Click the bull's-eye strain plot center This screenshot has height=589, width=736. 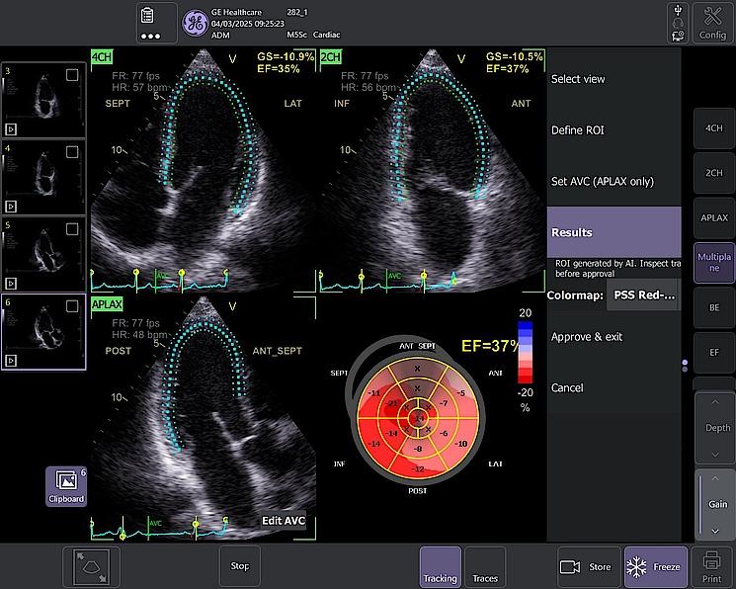coord(418,418)
